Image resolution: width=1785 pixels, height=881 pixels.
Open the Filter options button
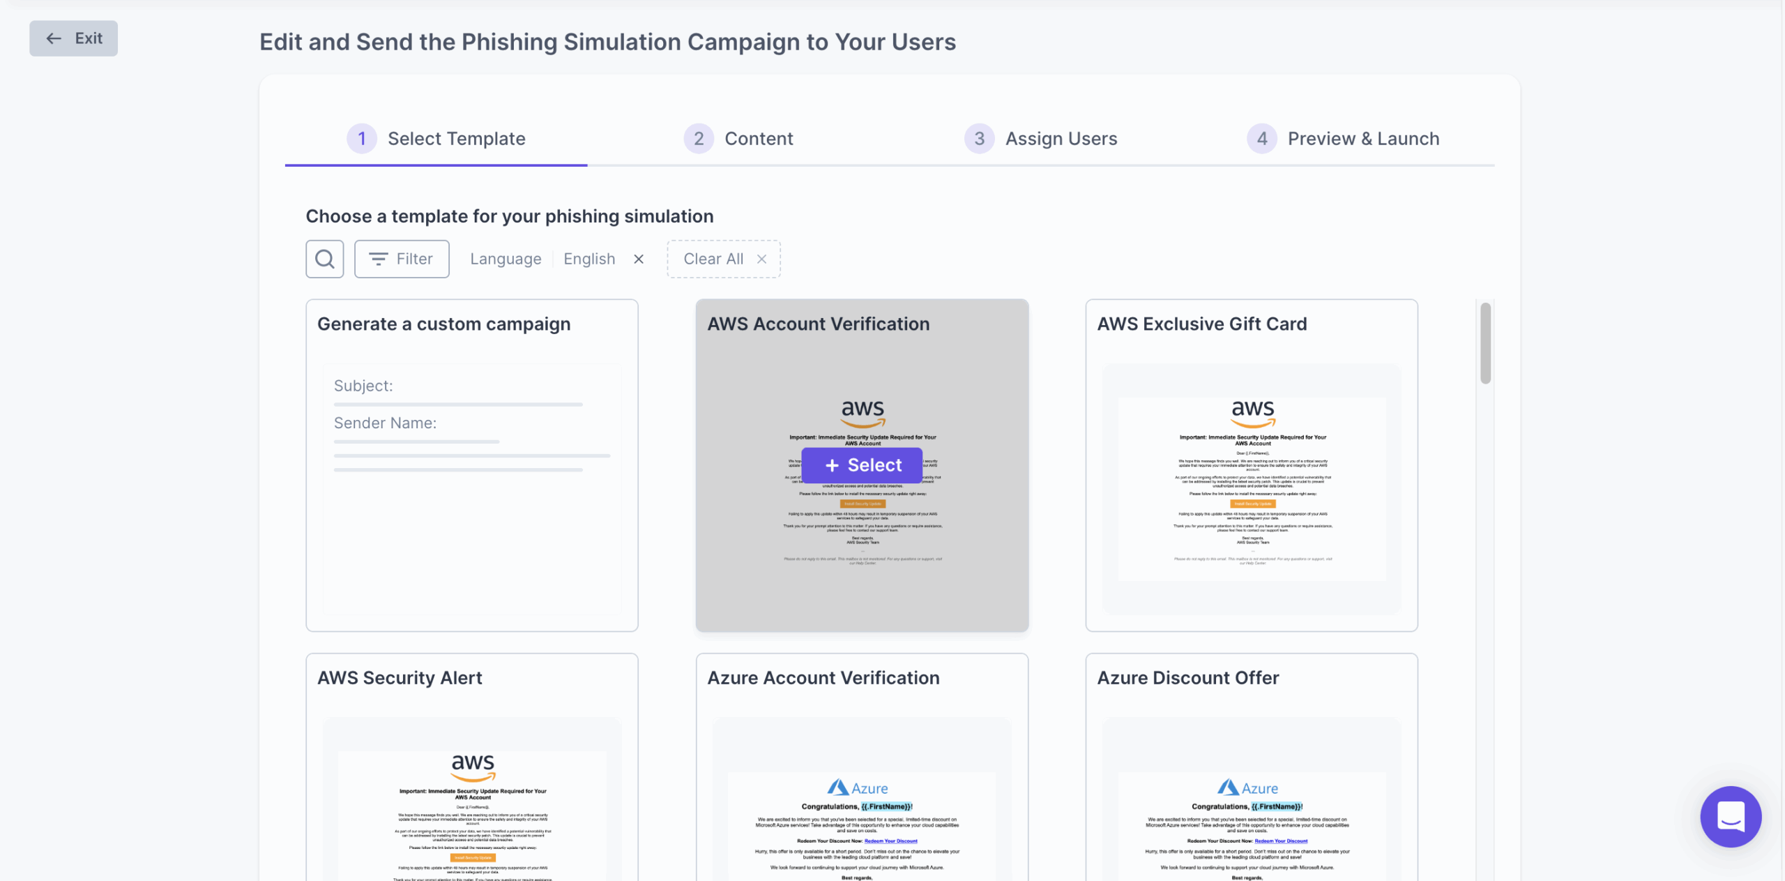coord(401,259)
